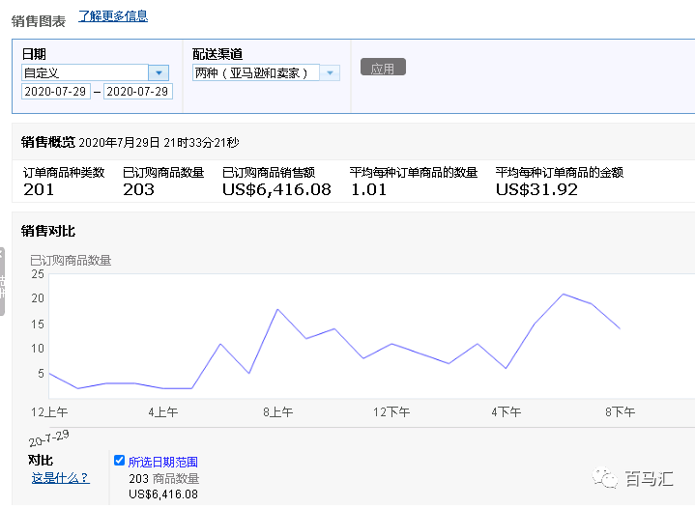Click the highest chart peak after 4下午

564,294
